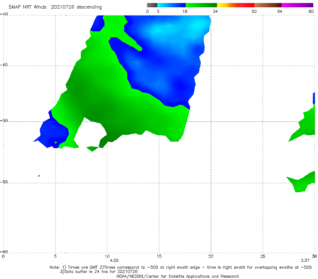
Task: Click the latitude label '-55' on the left axis
Action: pos(4,182)
